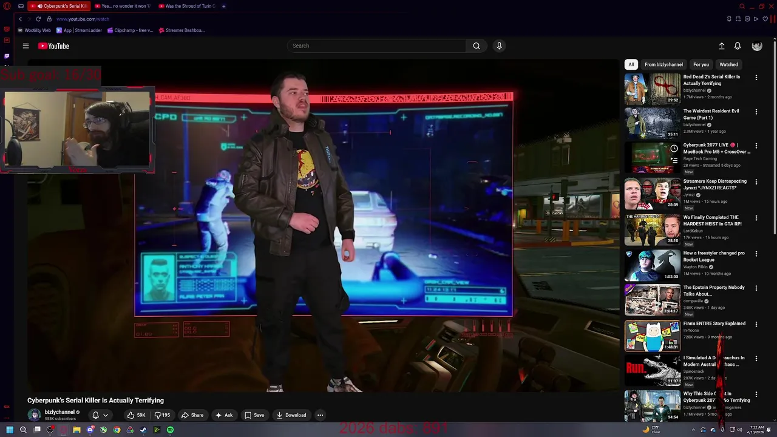Open Spotify from the taskbar
Viewport: 777px width, 437px height.
point(170,430)
